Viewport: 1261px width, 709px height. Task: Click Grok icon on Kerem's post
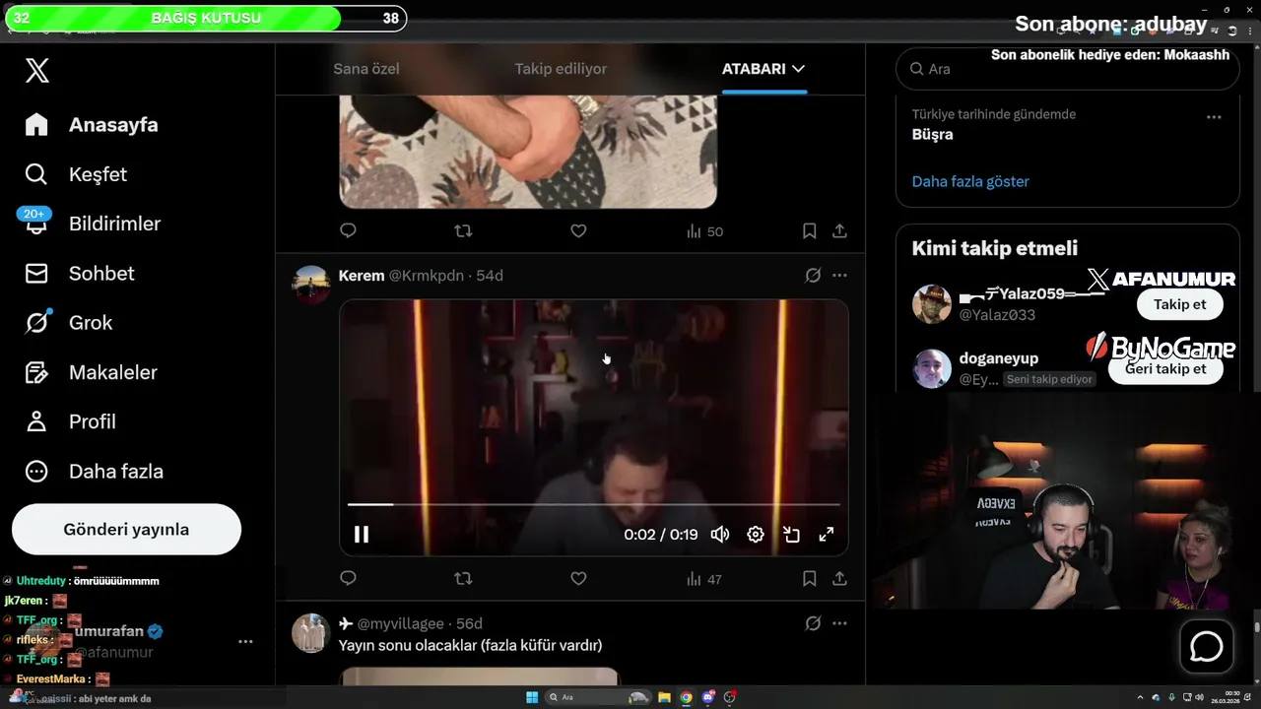tap(813, 276)
